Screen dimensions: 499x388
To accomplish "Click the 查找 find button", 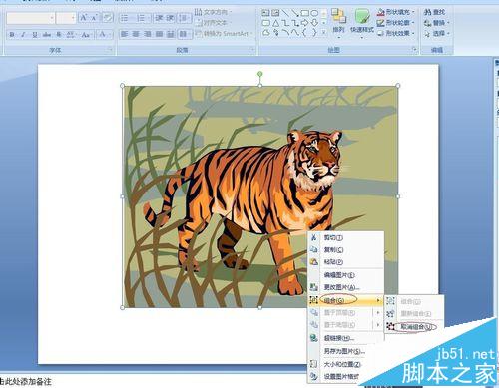I will (434, 12).
